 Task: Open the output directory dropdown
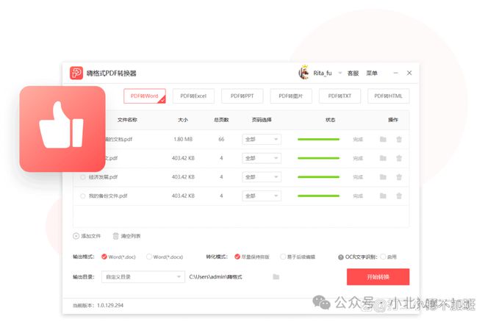point(143,277)
